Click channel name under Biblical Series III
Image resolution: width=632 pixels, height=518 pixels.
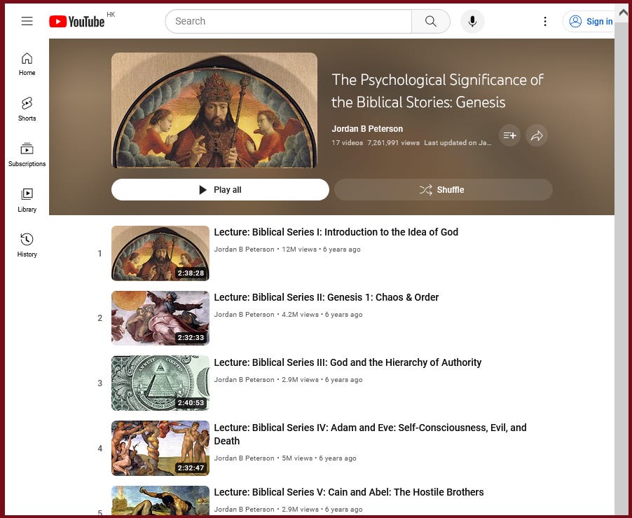(x=244, y=380)
